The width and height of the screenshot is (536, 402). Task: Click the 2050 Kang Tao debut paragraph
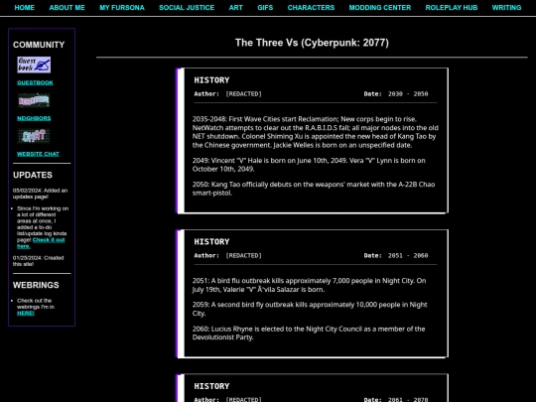tap(314, 189)
